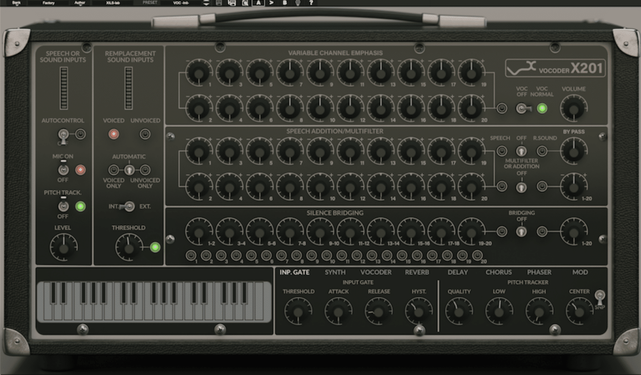Click the save-as preset icon in the toolbar
This screenshot has width=641, height=375.
231,3
